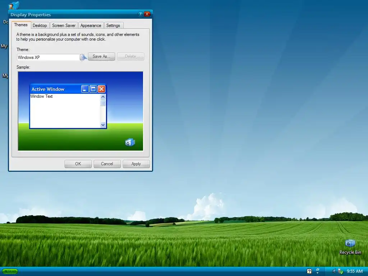Click the sample window maximize button

point(93,89)
